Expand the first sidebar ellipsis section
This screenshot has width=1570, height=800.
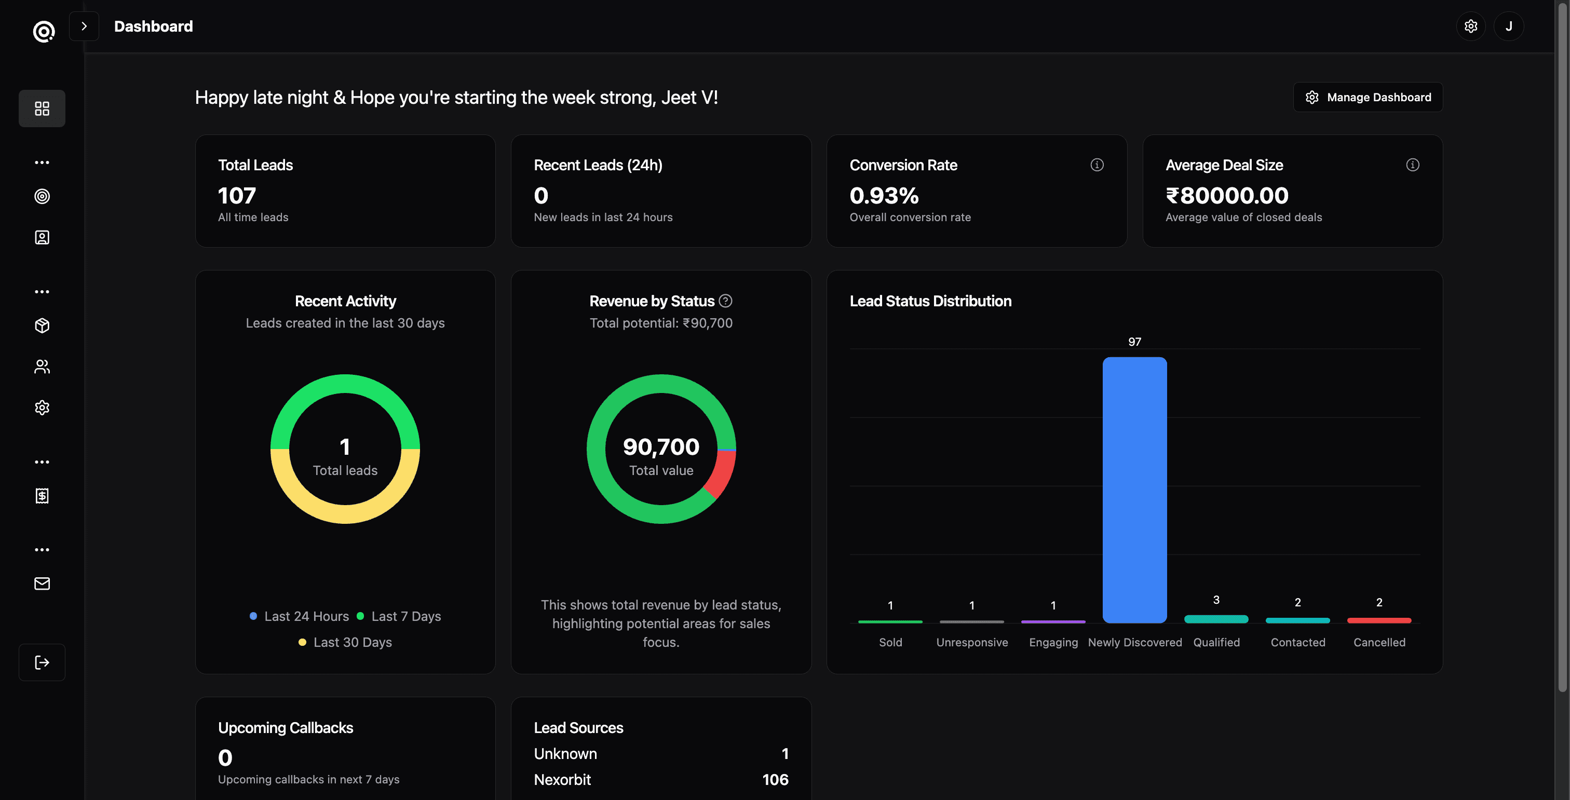tap(42, 162)
